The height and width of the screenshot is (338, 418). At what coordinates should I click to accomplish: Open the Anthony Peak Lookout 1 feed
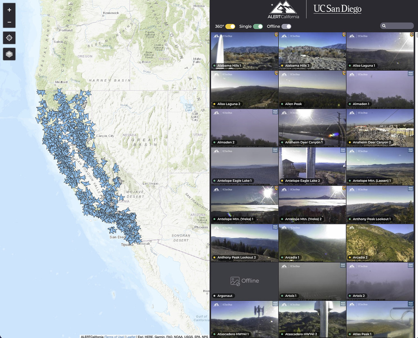point(380,204)
